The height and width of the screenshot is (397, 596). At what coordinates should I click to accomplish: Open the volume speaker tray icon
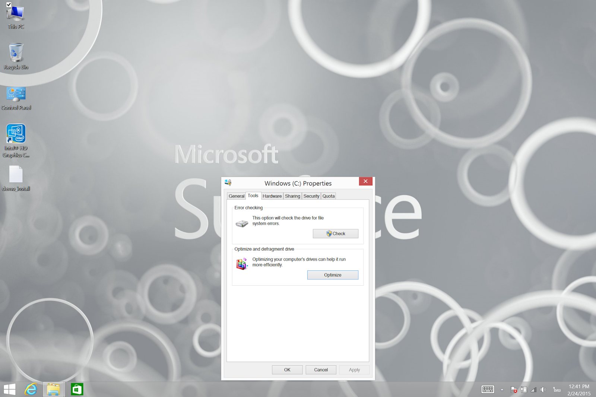543,390
